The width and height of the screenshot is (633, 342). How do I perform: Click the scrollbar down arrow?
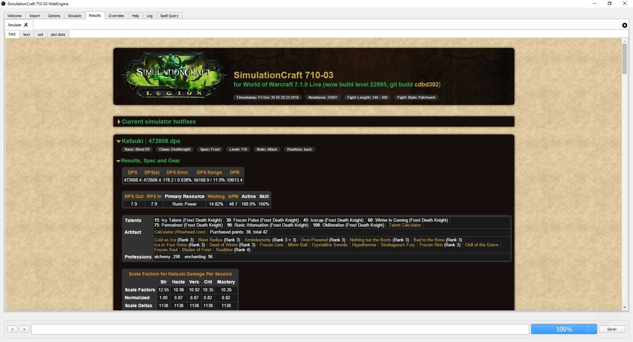[624, 307]
